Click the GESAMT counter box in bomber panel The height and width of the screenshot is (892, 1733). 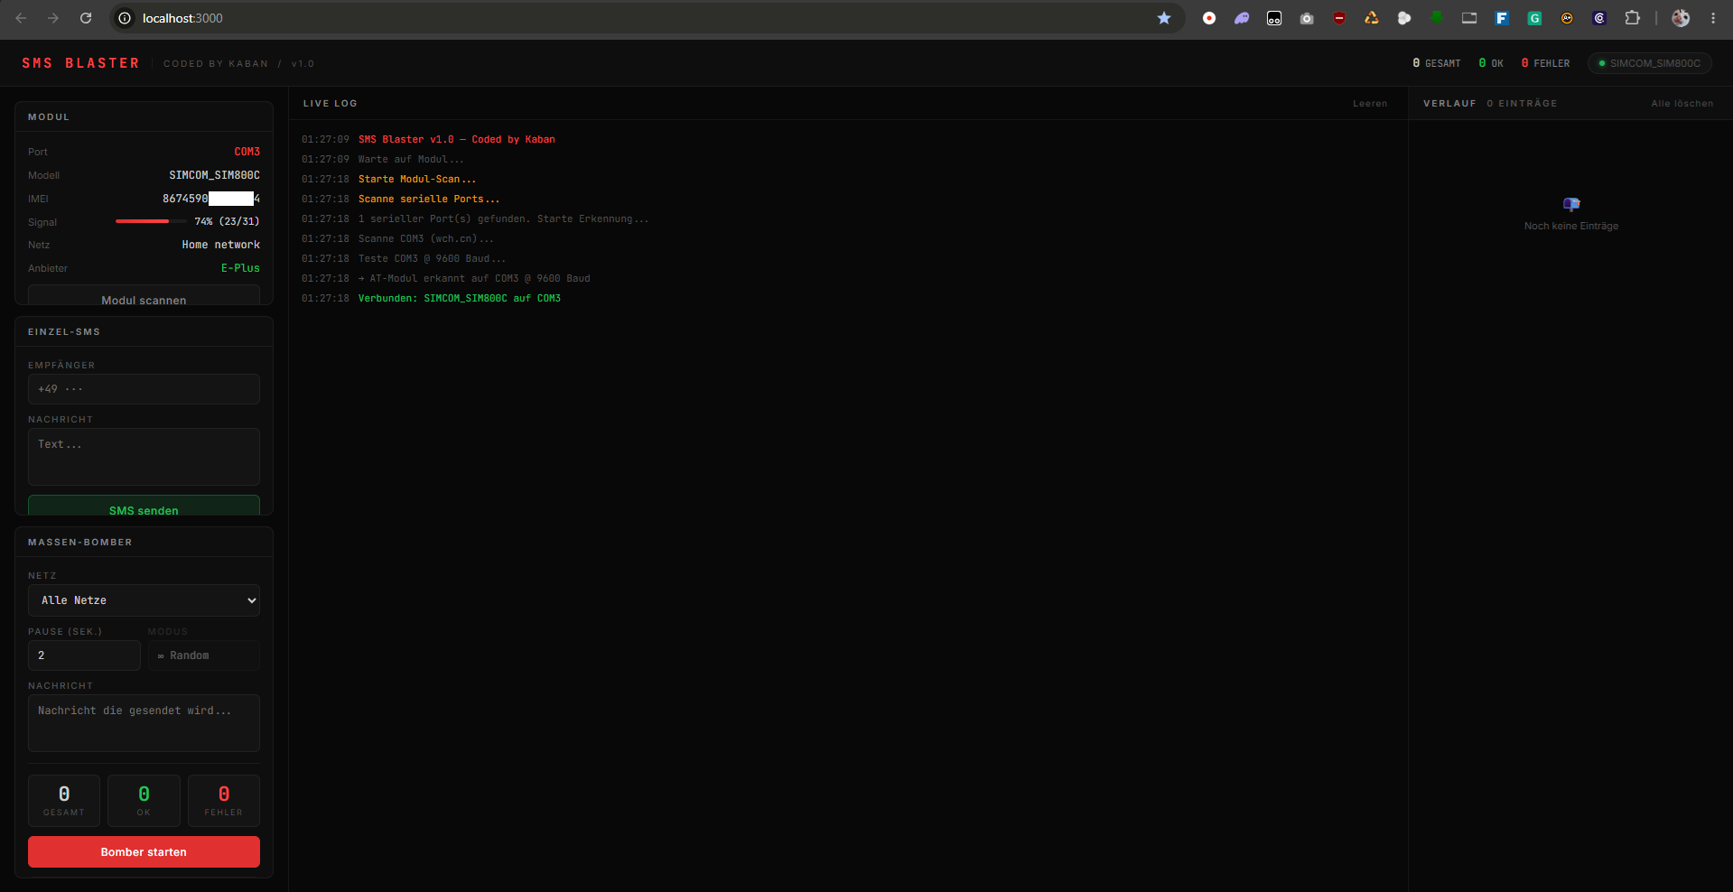(64, 801)
